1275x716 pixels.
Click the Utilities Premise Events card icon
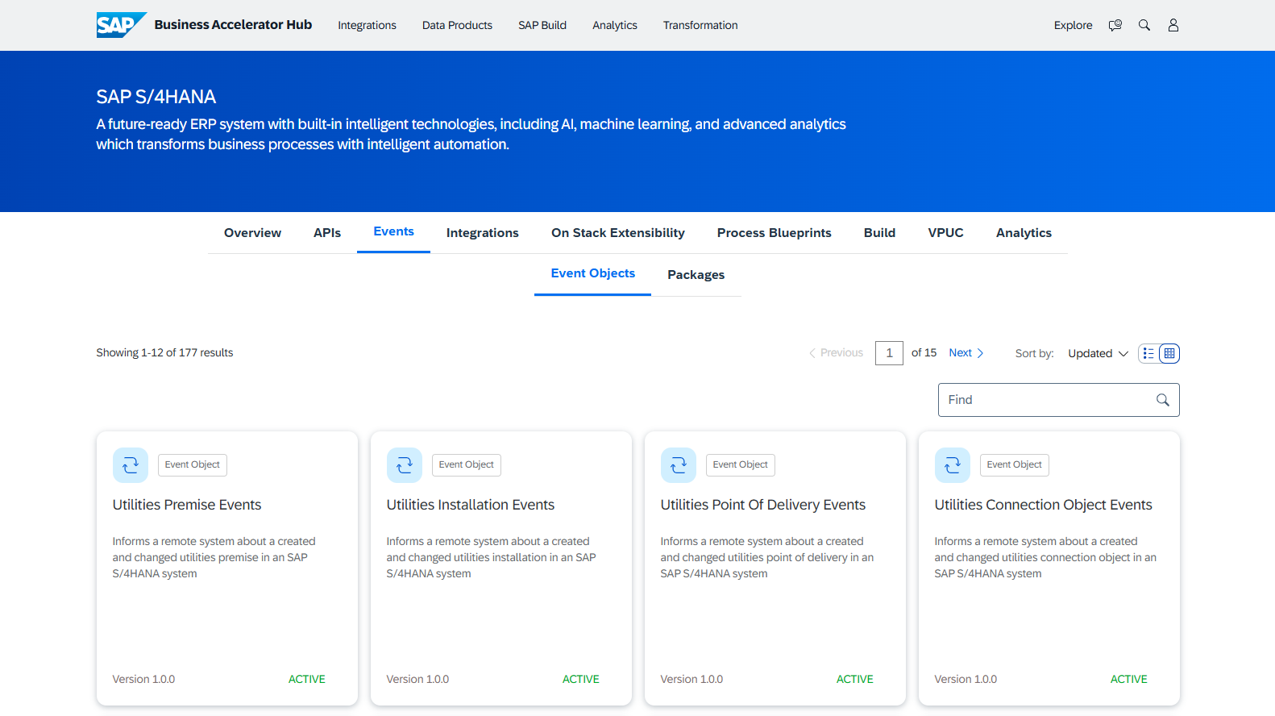pos(131,465)
